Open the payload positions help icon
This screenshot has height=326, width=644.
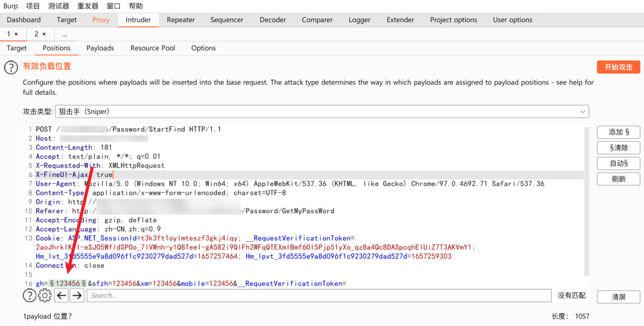(11, 67)
